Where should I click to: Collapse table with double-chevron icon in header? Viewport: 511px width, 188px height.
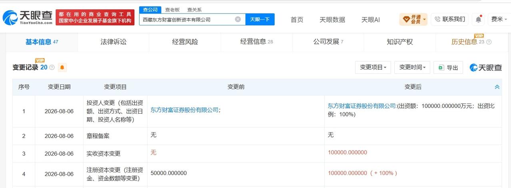(x=497, y=87)
